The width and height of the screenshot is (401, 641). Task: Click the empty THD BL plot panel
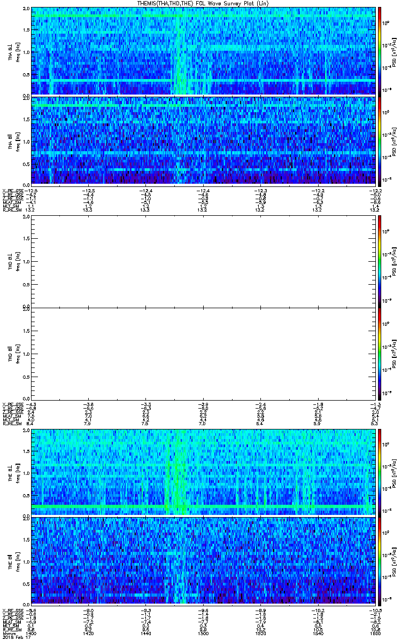203,261
